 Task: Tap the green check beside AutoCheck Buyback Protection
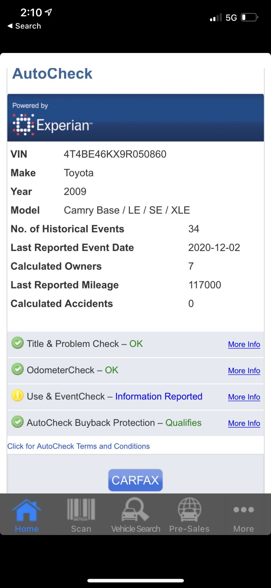pos(17,422)
